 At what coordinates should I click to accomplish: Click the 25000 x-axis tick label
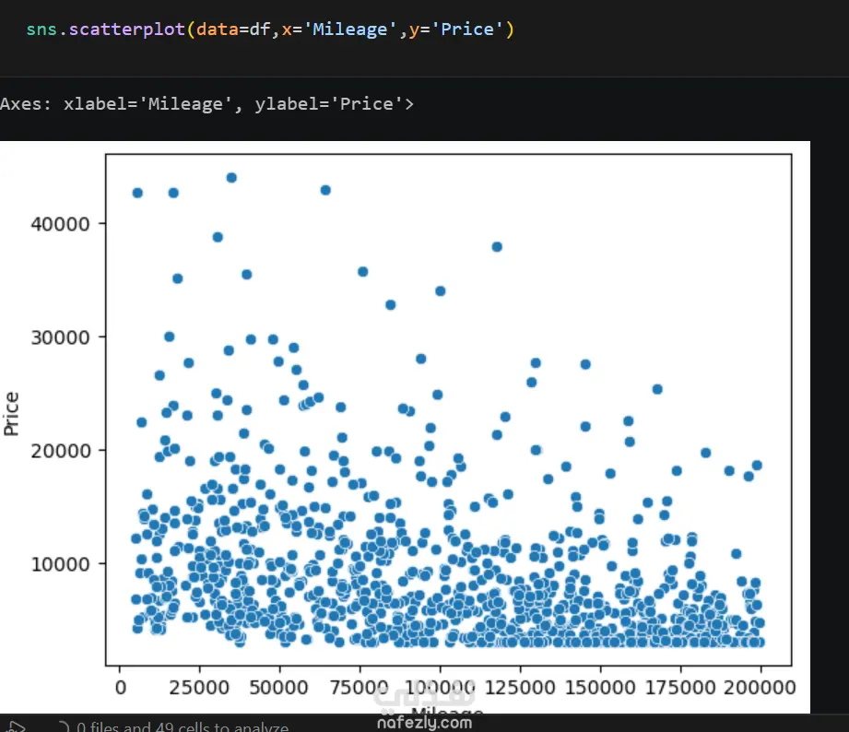(199, 688)
